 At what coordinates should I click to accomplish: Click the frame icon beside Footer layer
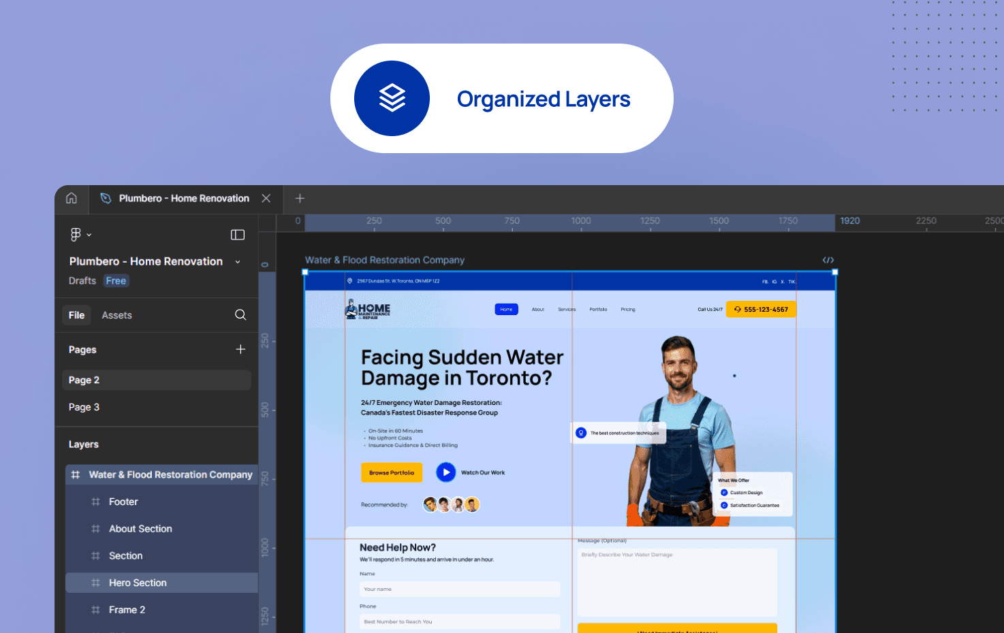click(x=95, y=502)
